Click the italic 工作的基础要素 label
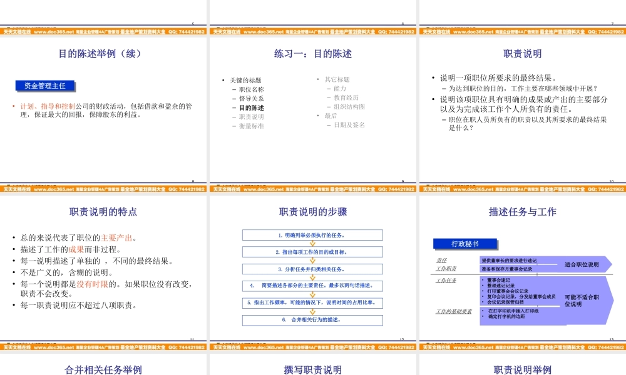The image size is (626, 375). tap(453, 311)
